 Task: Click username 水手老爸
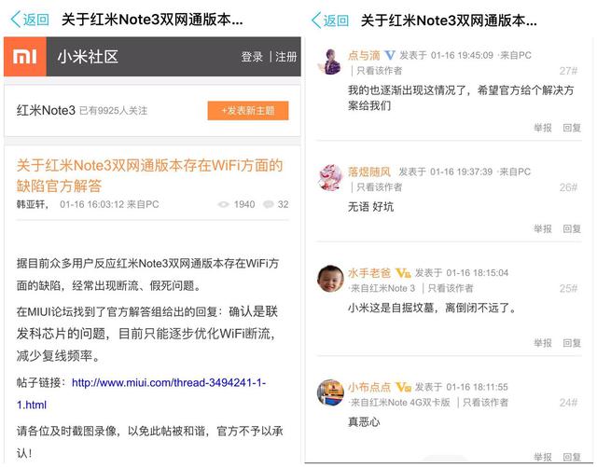[x=369, y=273]
